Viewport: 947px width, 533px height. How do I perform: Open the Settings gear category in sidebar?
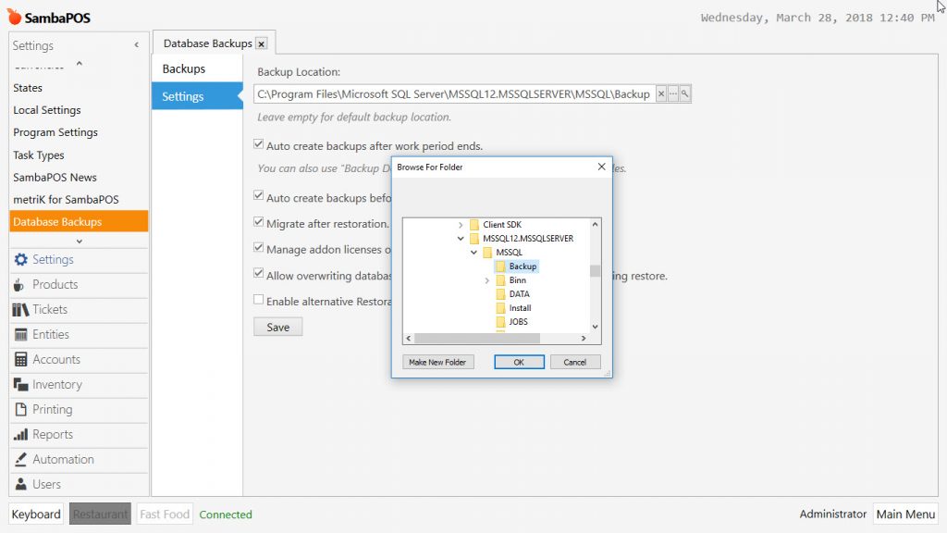point(20,259)
